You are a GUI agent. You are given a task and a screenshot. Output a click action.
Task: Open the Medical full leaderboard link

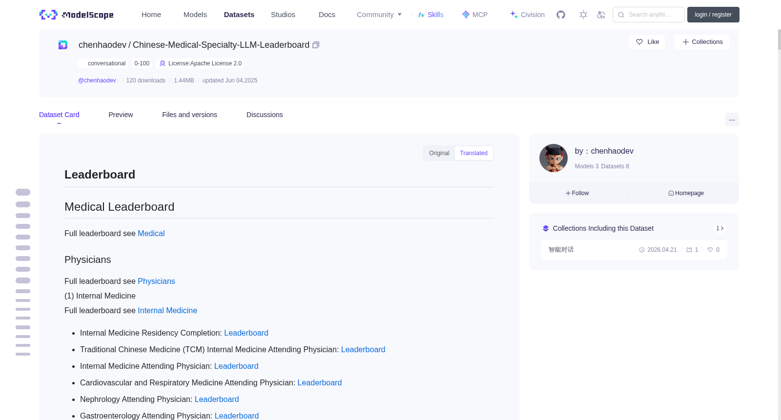(151, 234)
